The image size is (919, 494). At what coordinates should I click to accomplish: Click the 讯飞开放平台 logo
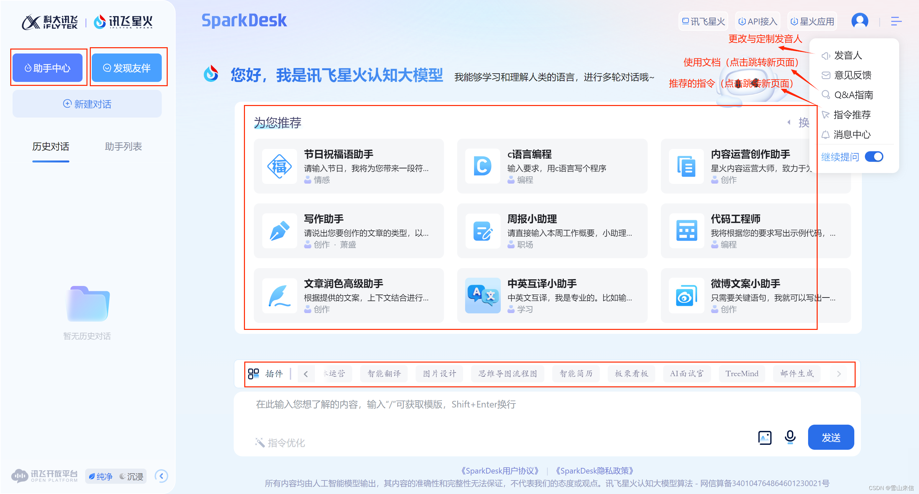(x=45, y=476)
